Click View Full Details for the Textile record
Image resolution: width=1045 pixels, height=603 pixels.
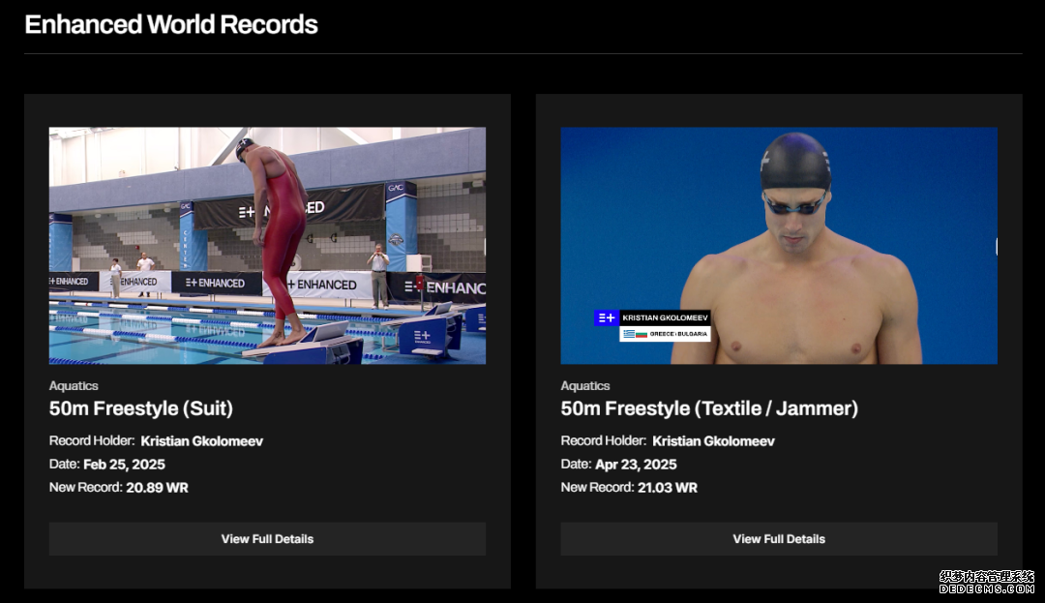(x=779, y=539)
